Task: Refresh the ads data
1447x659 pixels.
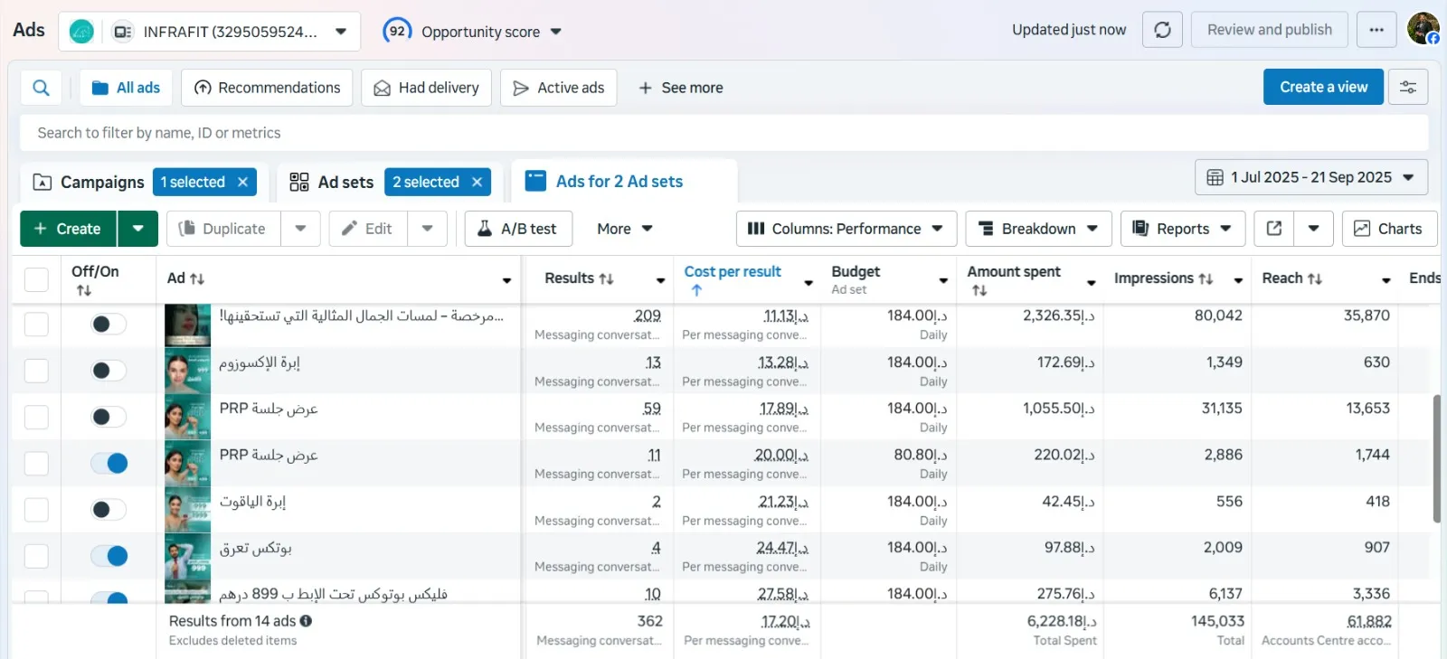Action: [1162, 30]
